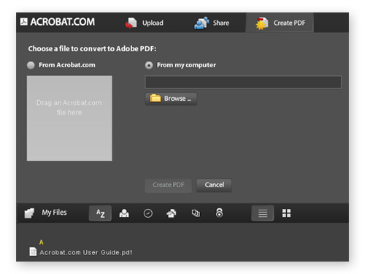Sort files alphabetically with AZ icon
This screenshot has height=274, width=365.
click(x=100, y=213)
